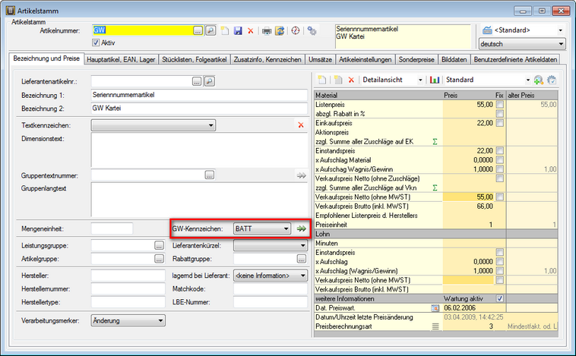Click second new-document icon in price toolbar

(x=338, y=80)
